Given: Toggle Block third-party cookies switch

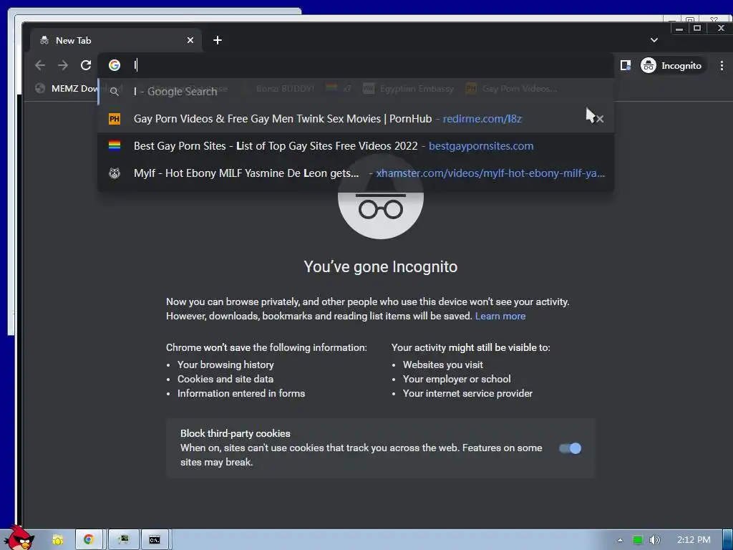Looking at the screenshot, I should pyautogui.click(x=570, y=448).
